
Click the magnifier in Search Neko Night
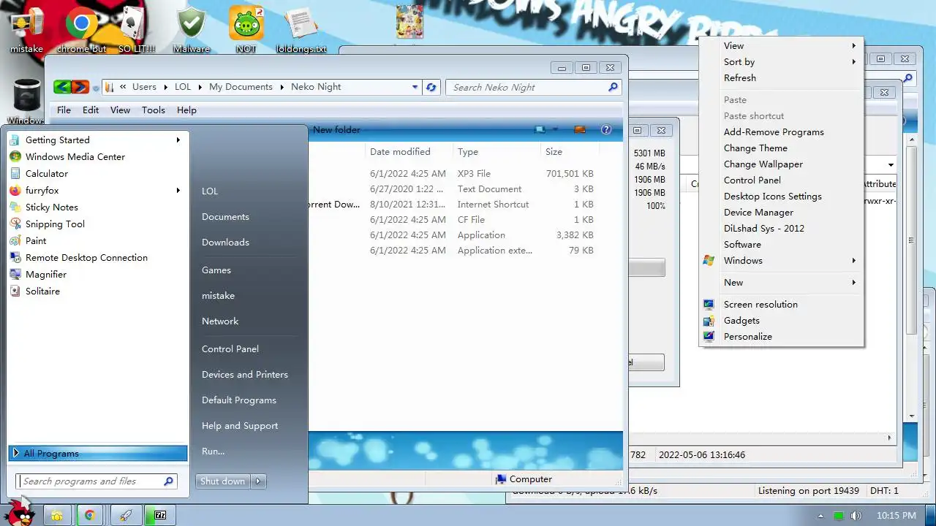click(x=613, y=87)
